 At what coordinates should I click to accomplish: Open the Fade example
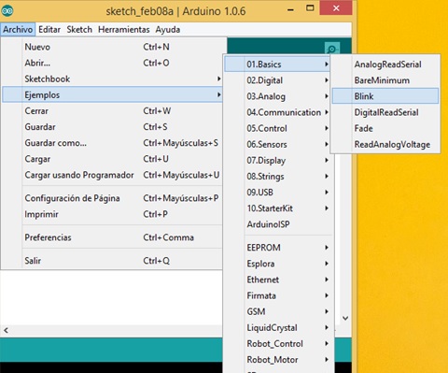[x=385, y=128]
